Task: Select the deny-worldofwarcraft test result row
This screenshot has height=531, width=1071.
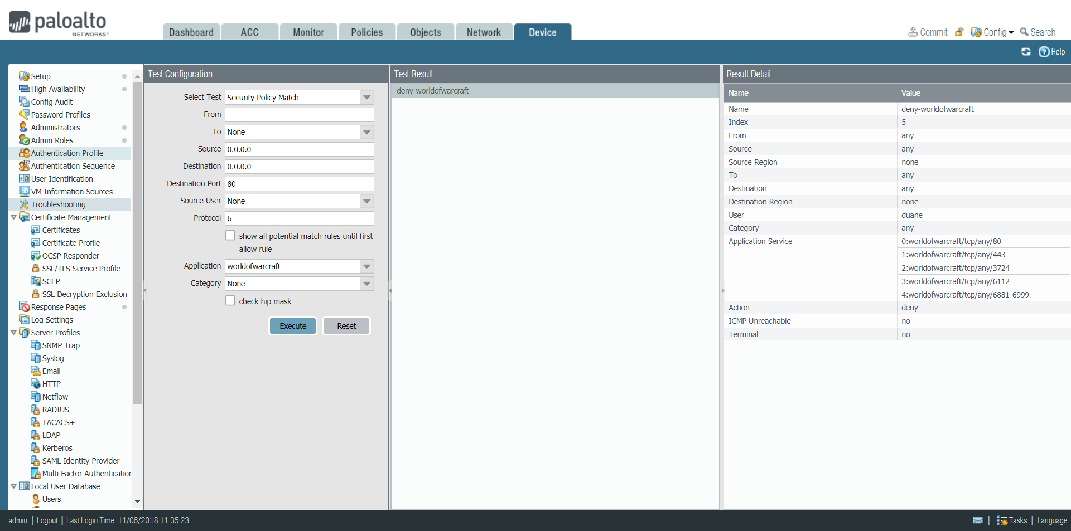Action: [555, 91]
